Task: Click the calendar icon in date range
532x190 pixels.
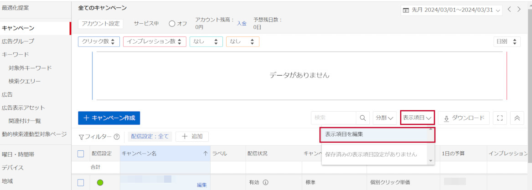Action: (x=406, y=10)
